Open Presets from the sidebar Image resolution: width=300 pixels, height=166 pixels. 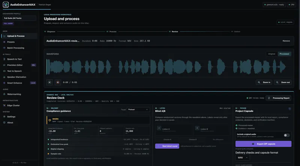[19, 42]
